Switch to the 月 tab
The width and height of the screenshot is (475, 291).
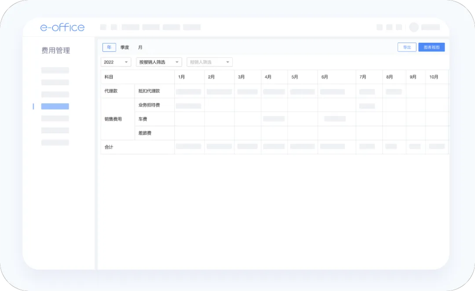pyautogui.click(x=140, y=47)
